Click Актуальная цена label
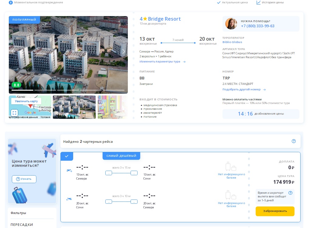Viewport: 310px width, 228px height. tap(235, 2)
